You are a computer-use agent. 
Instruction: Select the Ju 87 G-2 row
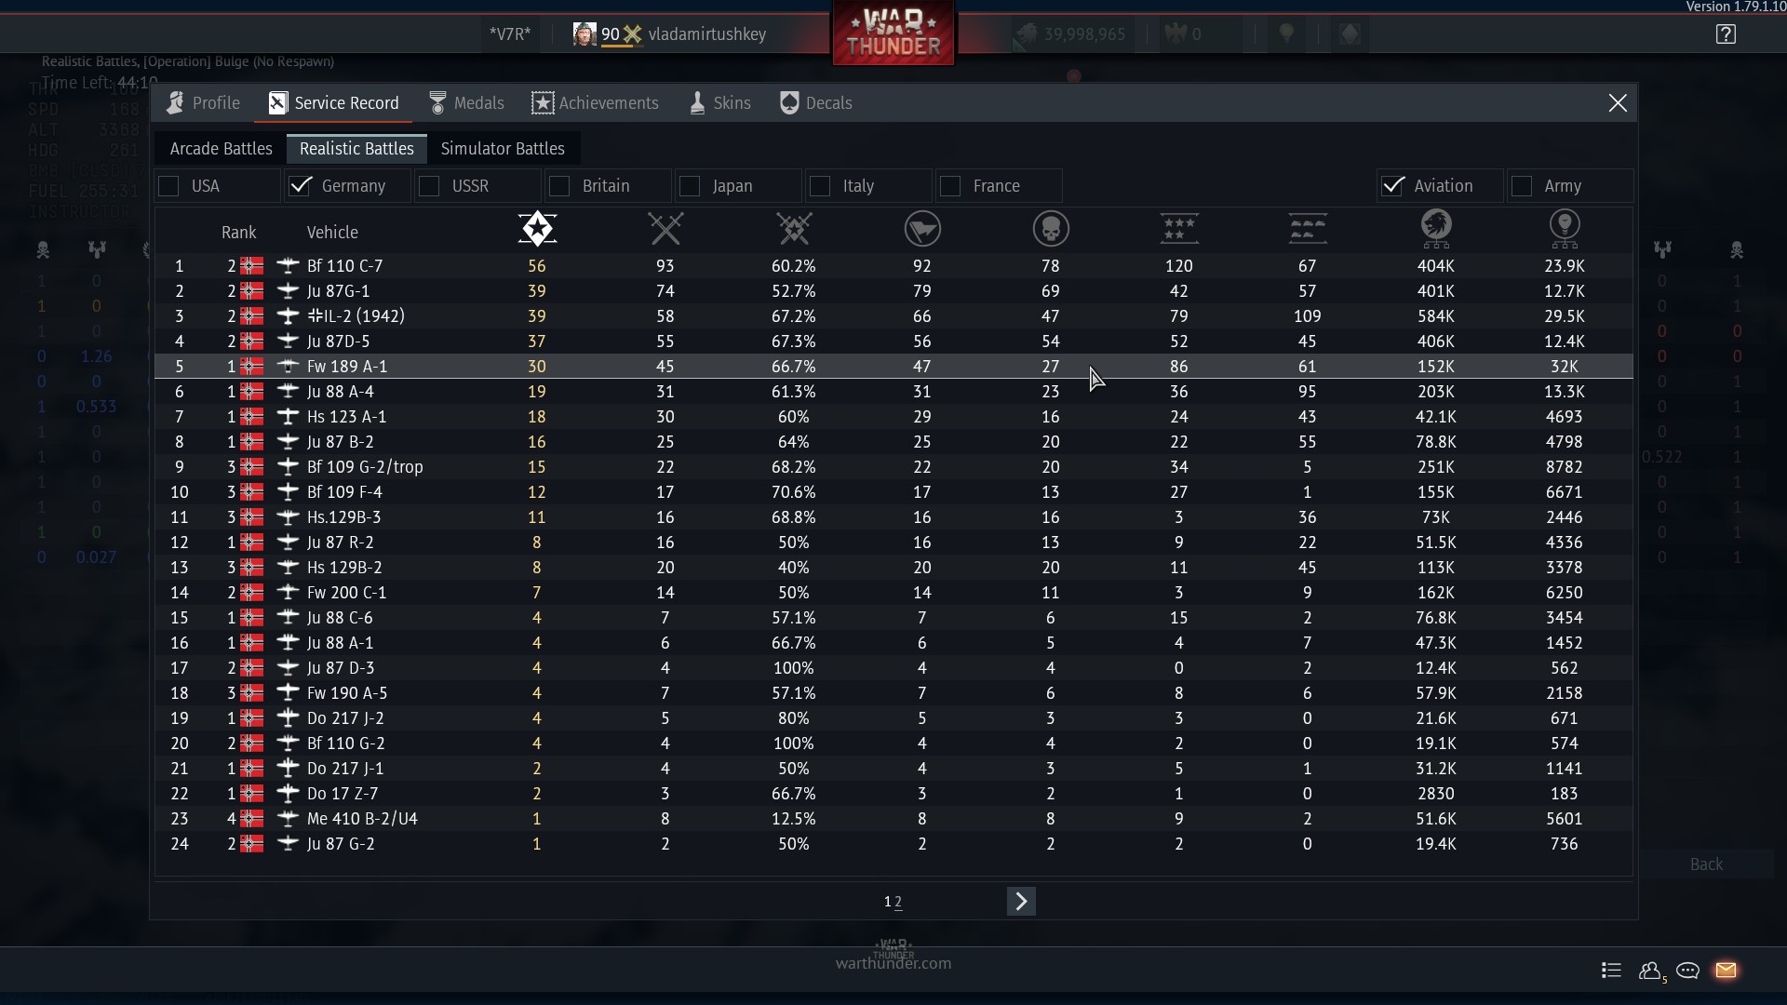pos(893,844)
